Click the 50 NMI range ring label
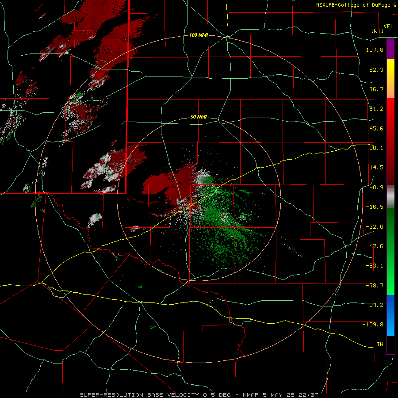The height and width of the screenshot is (398, 398). click(199, 117)
